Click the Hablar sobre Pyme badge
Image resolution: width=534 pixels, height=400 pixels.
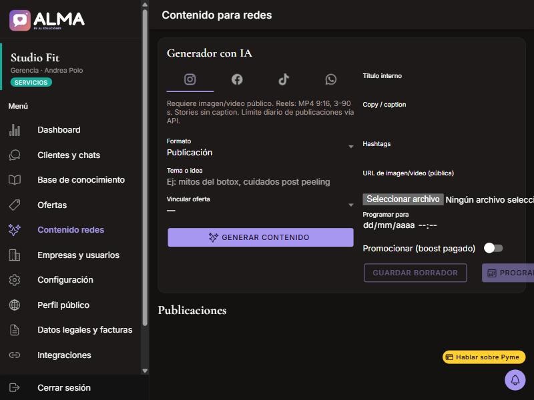click(x=484, y=357)
